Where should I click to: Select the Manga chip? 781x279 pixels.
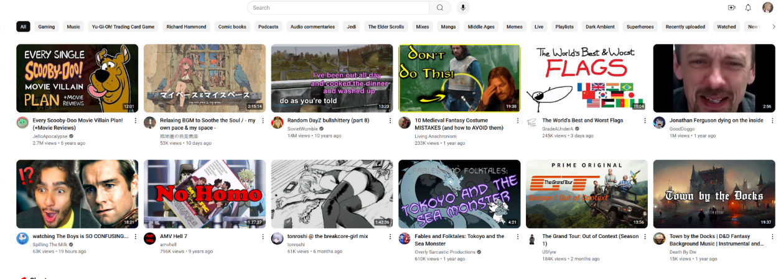(448, 27)
